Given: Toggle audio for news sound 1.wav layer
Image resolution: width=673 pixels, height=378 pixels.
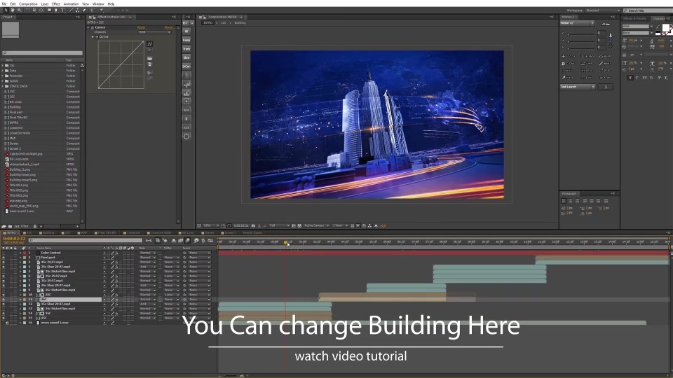Looking at the screenshot, I should point(8,323).
